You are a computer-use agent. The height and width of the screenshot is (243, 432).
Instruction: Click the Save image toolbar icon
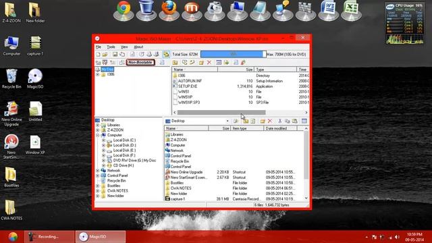point(115,54)
